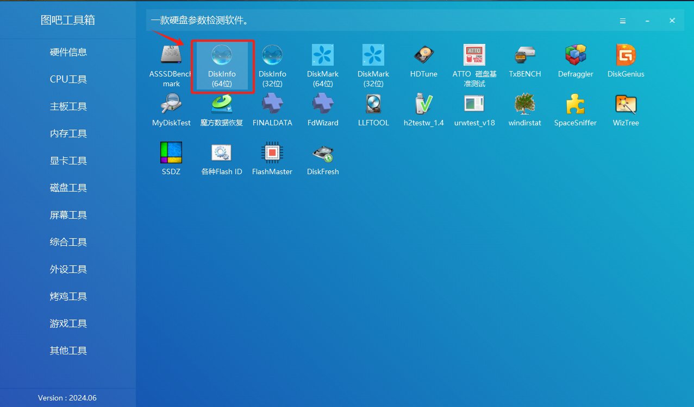Select the 其他工具 category

coord(68,351)
